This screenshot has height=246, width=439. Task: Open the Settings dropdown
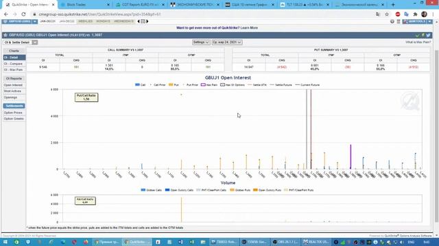pyautogui.click(x=201, y=42)
